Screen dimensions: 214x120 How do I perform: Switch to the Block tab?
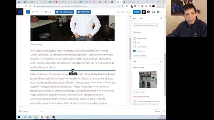tap(141, 18)
